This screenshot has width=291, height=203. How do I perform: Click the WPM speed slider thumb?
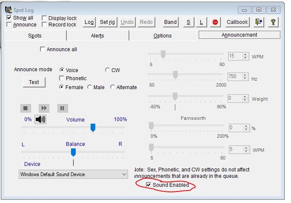163,54
